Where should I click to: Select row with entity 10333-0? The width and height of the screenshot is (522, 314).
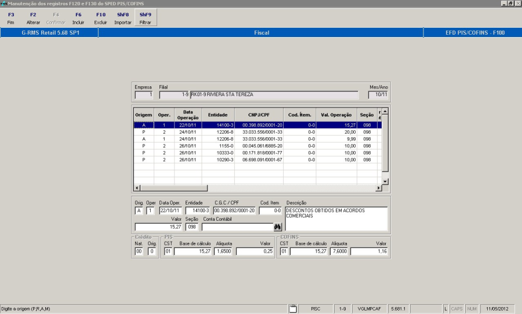(258, 153)
